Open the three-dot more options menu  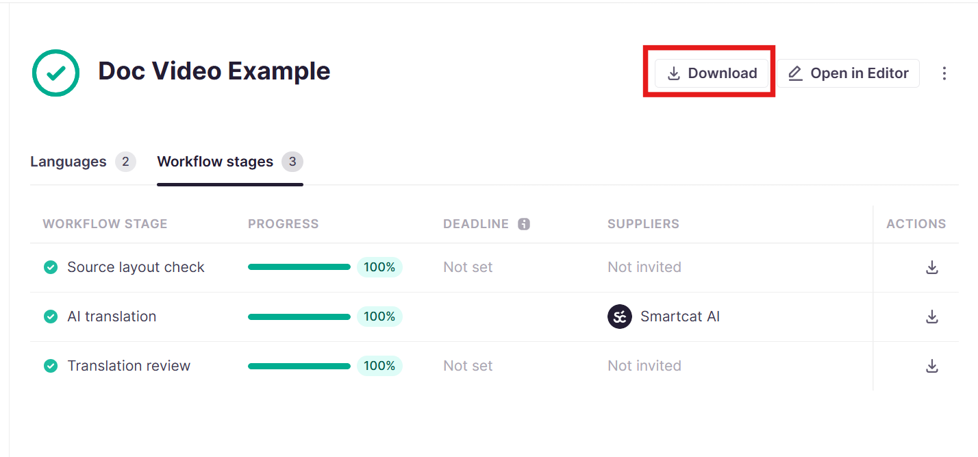click(x=944, y=73)
